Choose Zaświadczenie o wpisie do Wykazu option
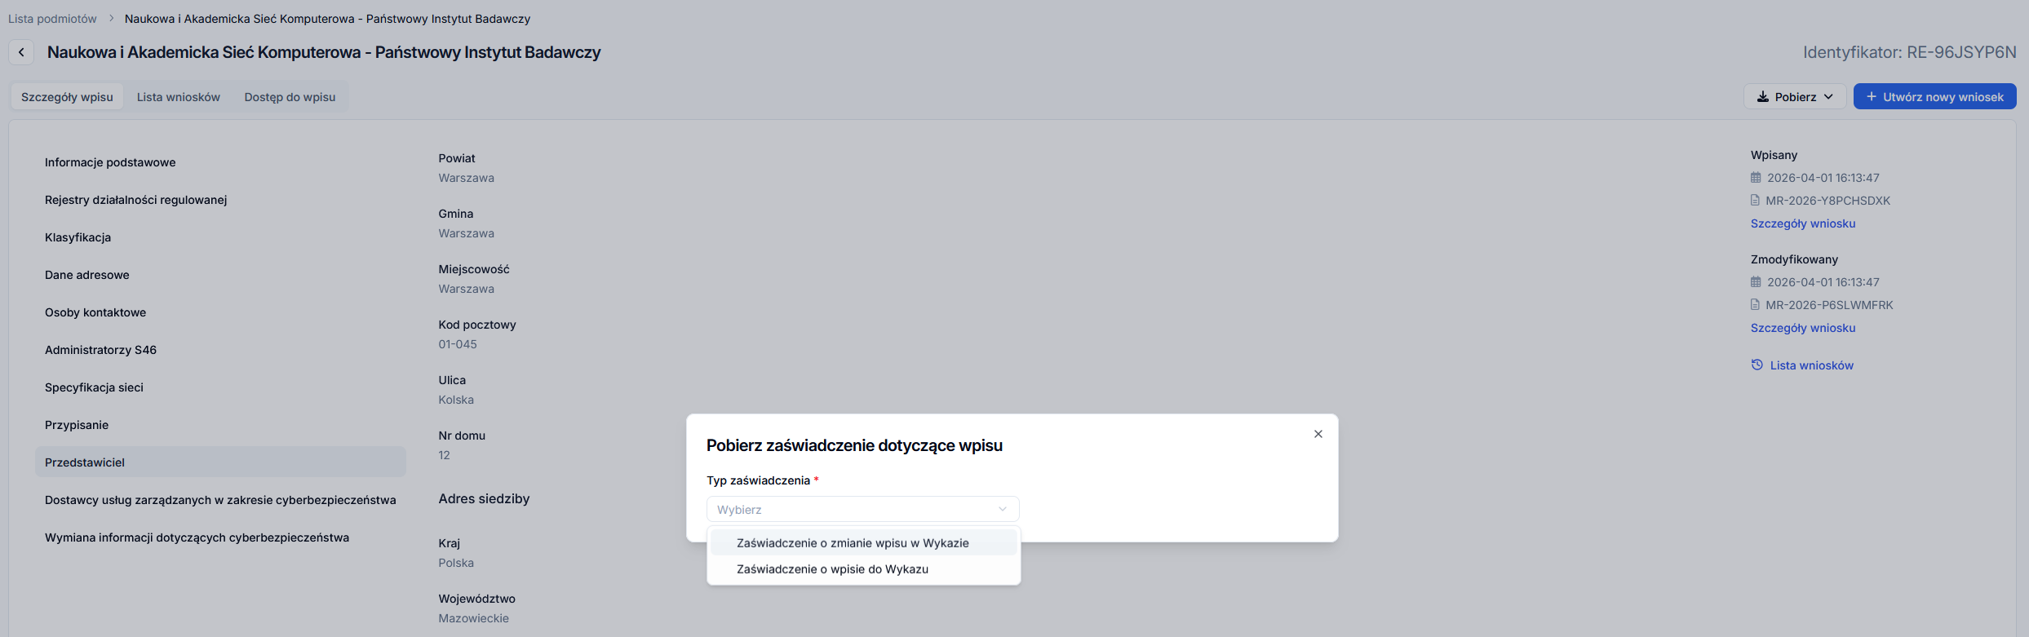The height and width of the screenshot is (637, 2029). click(832, 569)
